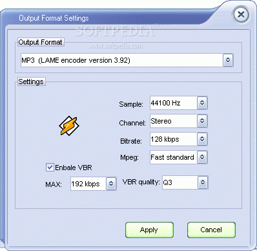The height and width of the screenshot is (251, 257).
Task: Open the Mpeg mode dropdown arrow
Action: [202, 157]
